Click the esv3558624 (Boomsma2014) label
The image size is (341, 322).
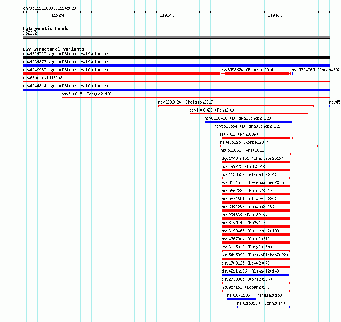(248, 70)
